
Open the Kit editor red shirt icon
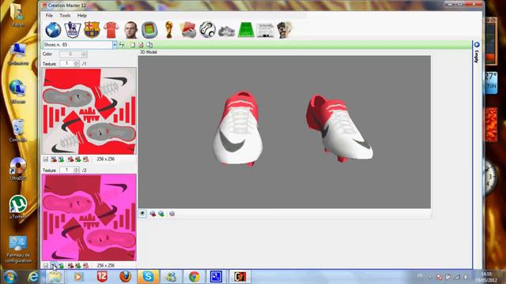[111, 30]
